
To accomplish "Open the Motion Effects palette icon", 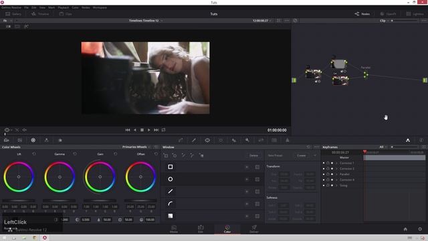I will click(x=60, y=140).
